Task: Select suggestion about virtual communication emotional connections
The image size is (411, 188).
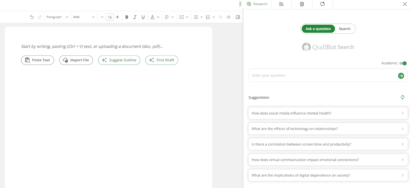Action: point(328,160)
